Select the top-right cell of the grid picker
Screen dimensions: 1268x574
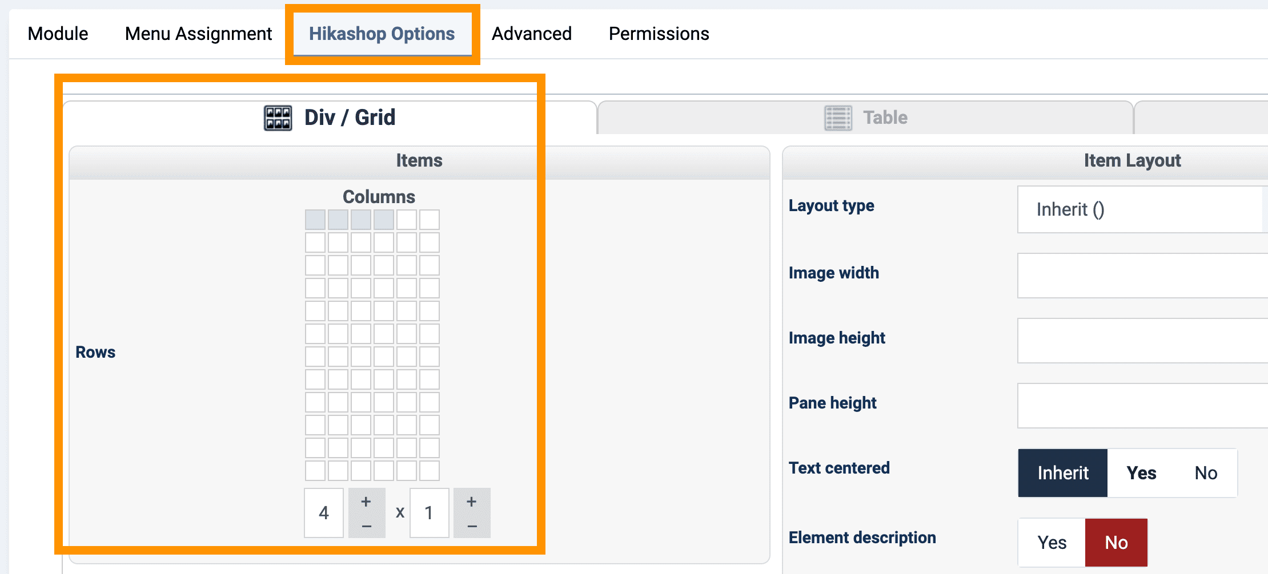pos(430,220)
